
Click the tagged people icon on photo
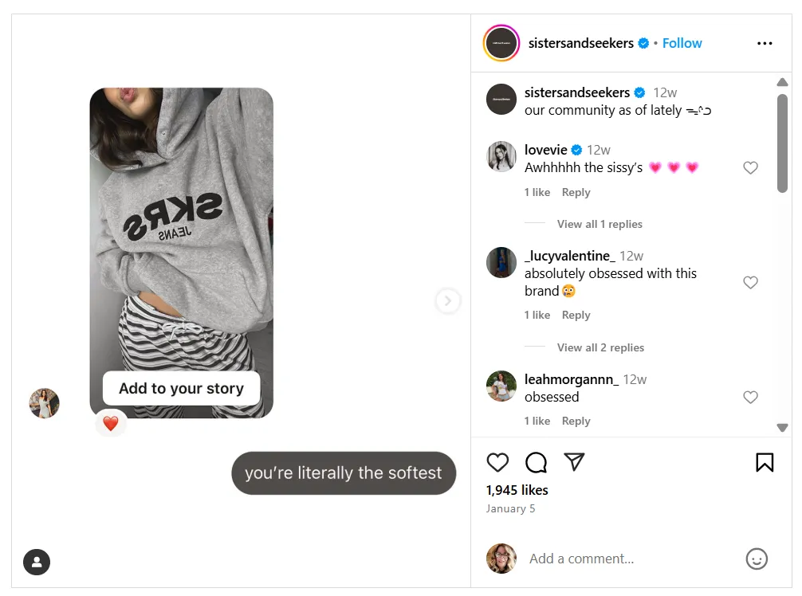pyautogui.click(x=37, y=563)
